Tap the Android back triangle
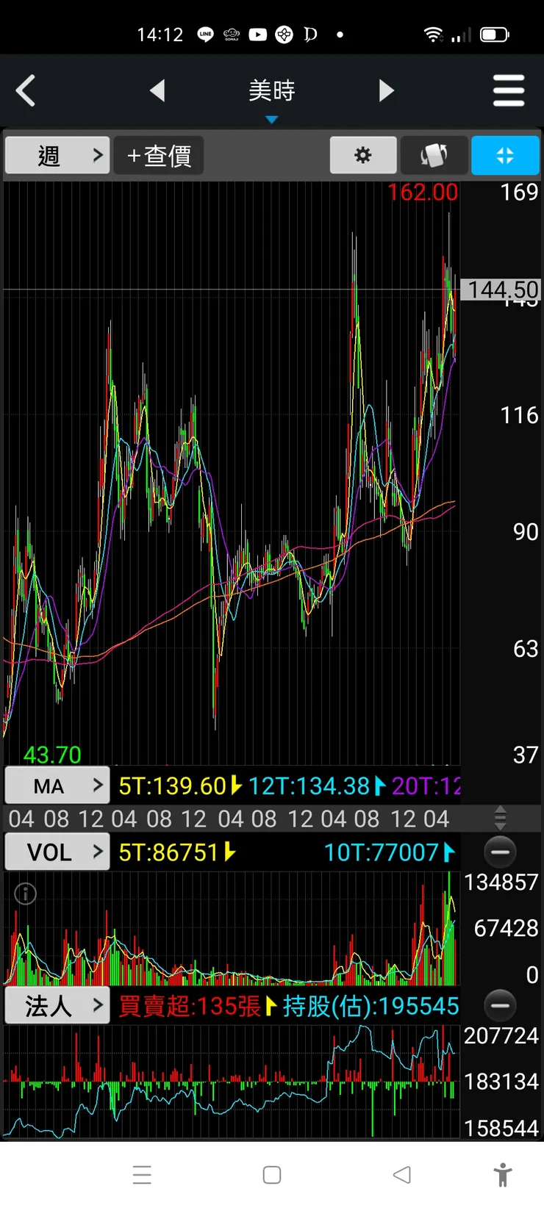This screenshot has width=544, height=1208. click(402, 1175)
